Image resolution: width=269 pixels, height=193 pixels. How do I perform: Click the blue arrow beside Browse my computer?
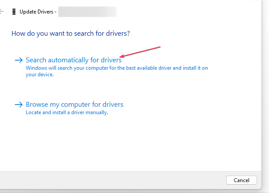click(19, 105)
